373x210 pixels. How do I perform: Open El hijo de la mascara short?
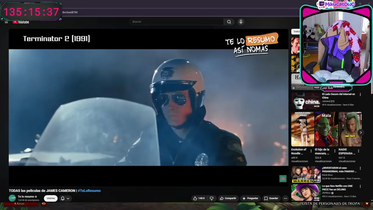[326, 129]
